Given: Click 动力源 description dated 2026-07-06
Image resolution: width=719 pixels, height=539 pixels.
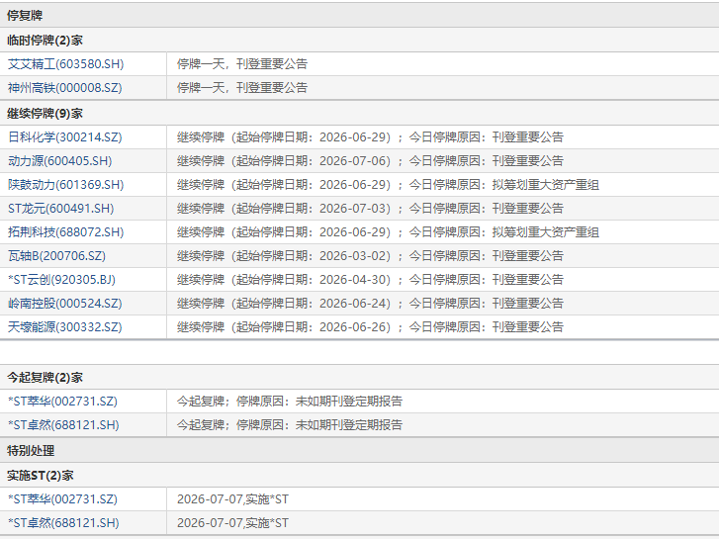Looking at the screenshot, I should click(370, 161).
